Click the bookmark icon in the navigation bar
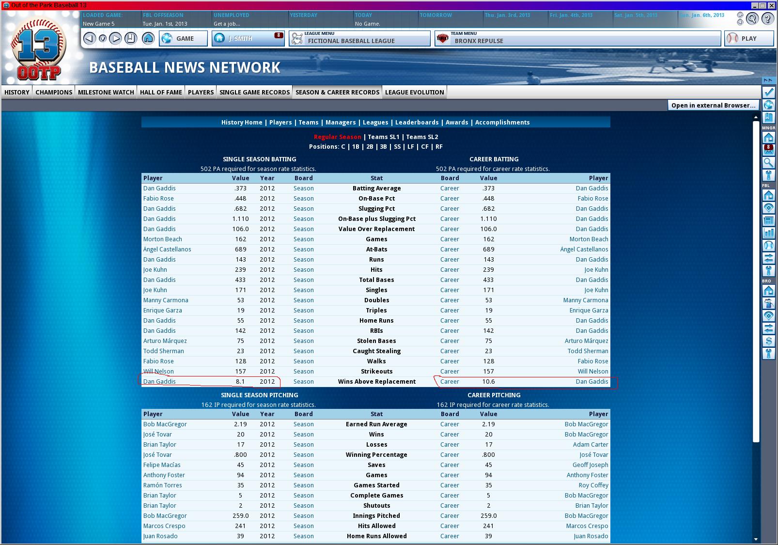 tap(130, 38)
